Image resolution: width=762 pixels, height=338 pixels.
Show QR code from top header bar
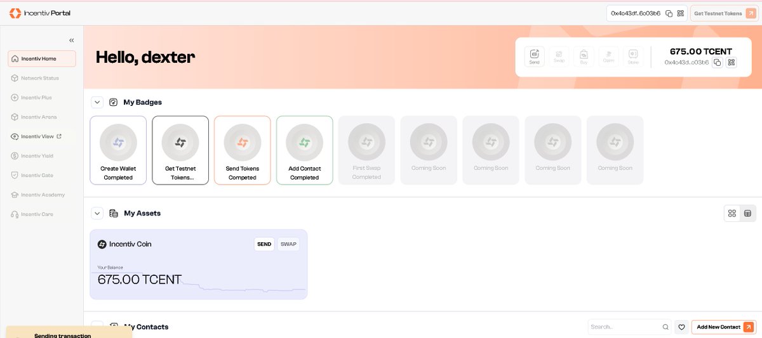click(681, 13)
